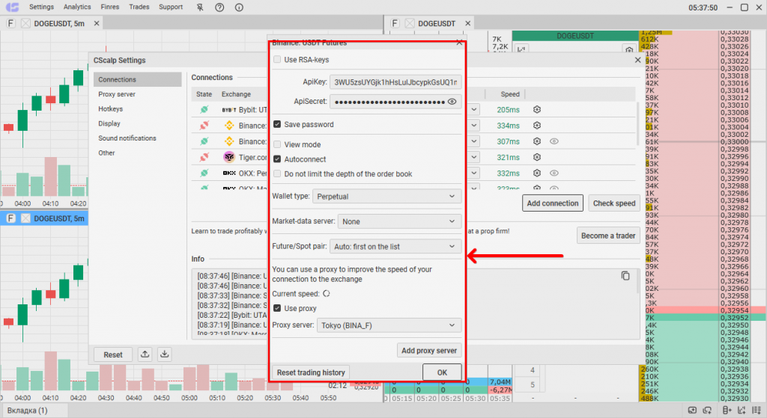Click the add workspace copy icon in the status bar
The image size is (767, 418).
tap(707, 411)
